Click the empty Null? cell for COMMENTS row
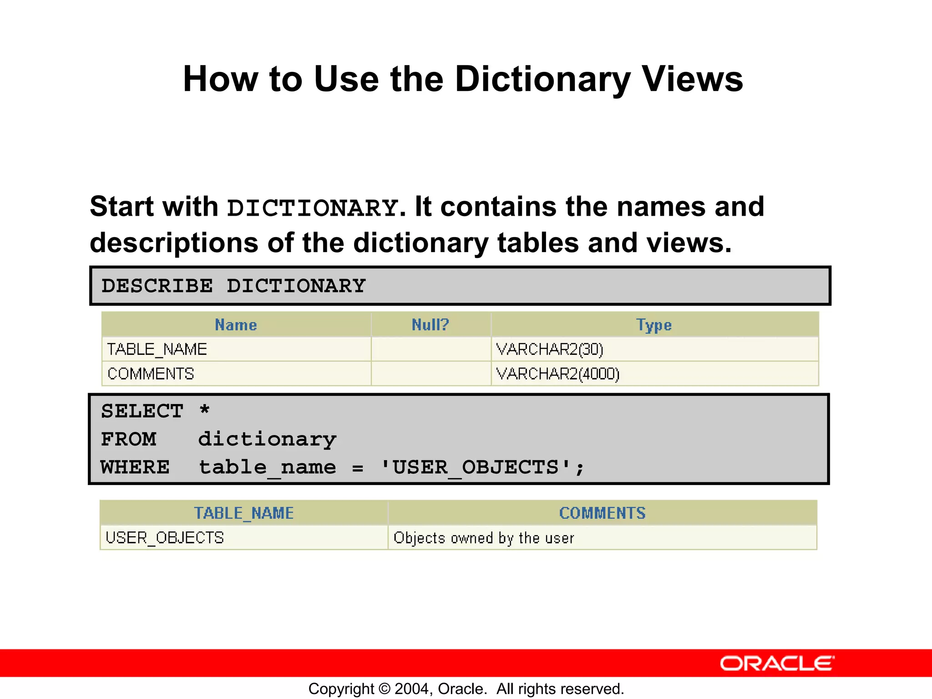Screen dimensions: 932x699 click(x=431, y=374)
